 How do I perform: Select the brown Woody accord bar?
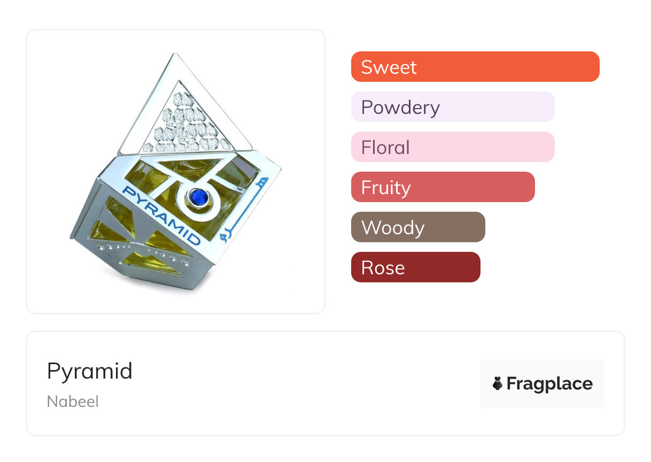click(417, 227)
